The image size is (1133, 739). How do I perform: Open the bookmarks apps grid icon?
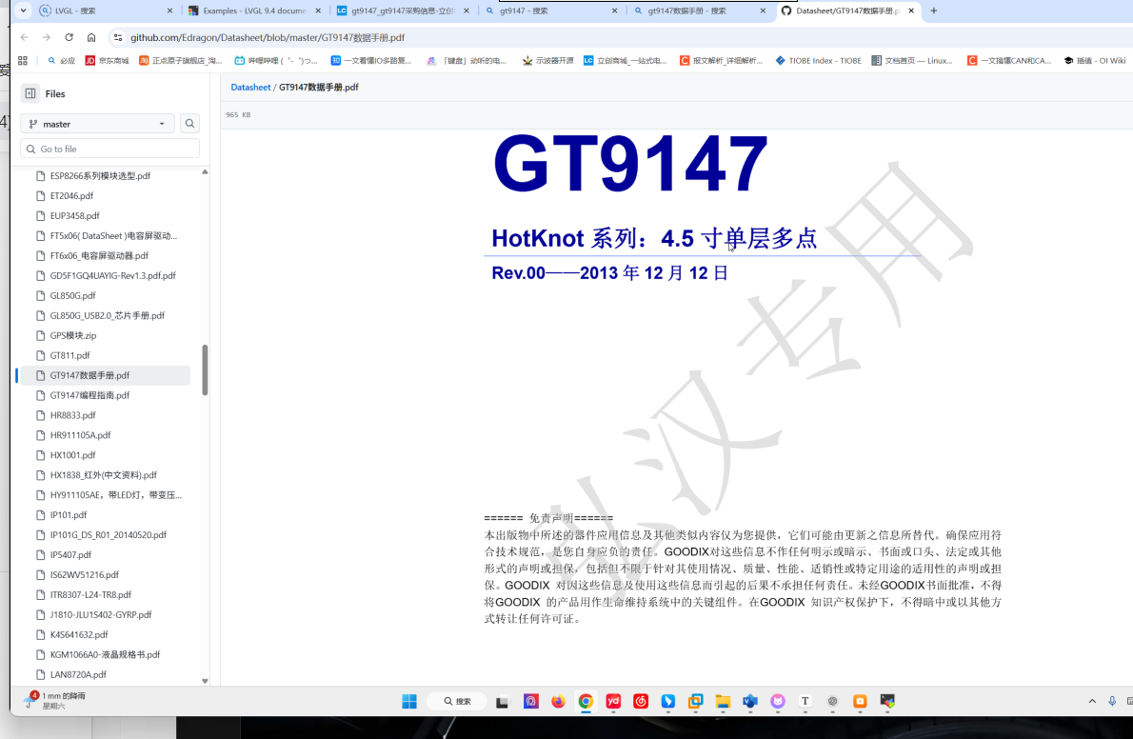(23, 61)
